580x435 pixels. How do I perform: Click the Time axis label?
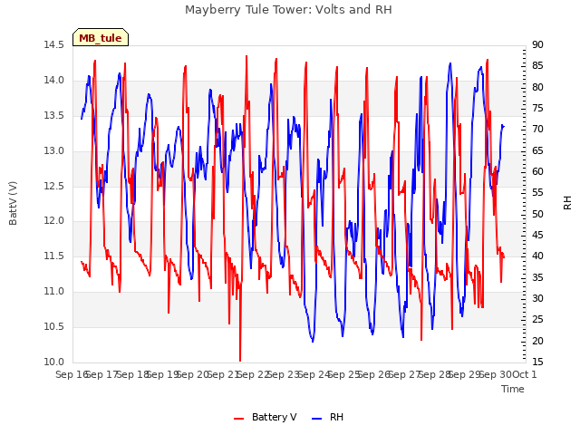pos(513,389)
